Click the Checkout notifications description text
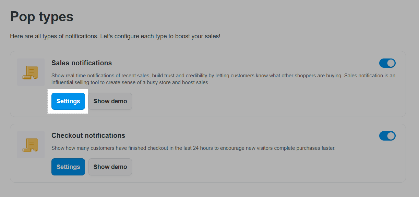Screen dimensions: 419x197 193,148
